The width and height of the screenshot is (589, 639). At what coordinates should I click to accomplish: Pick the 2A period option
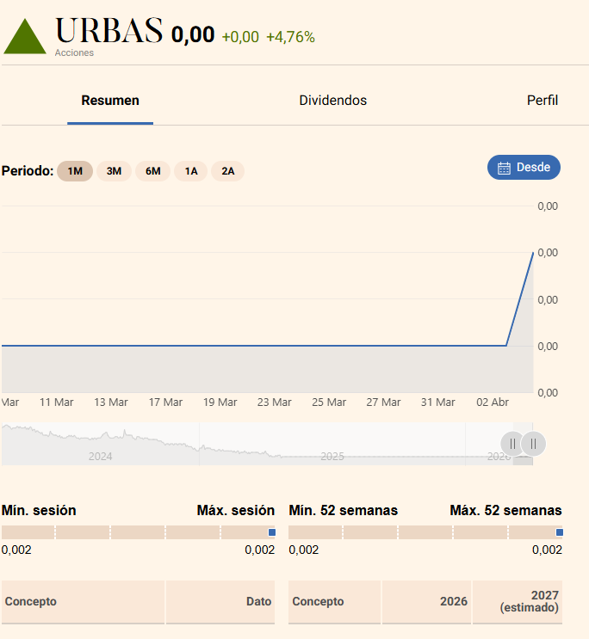point(228,171)
